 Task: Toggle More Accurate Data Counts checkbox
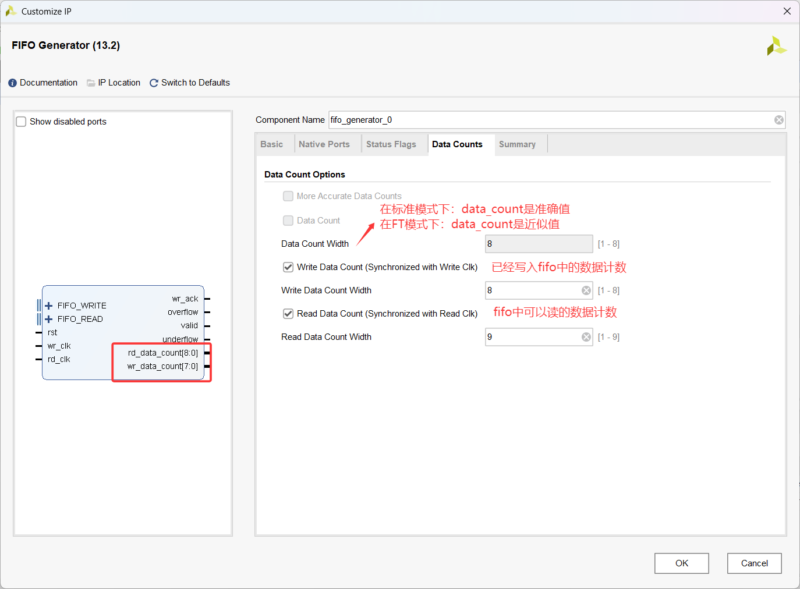pyautogui.click(x=288, y=196)
